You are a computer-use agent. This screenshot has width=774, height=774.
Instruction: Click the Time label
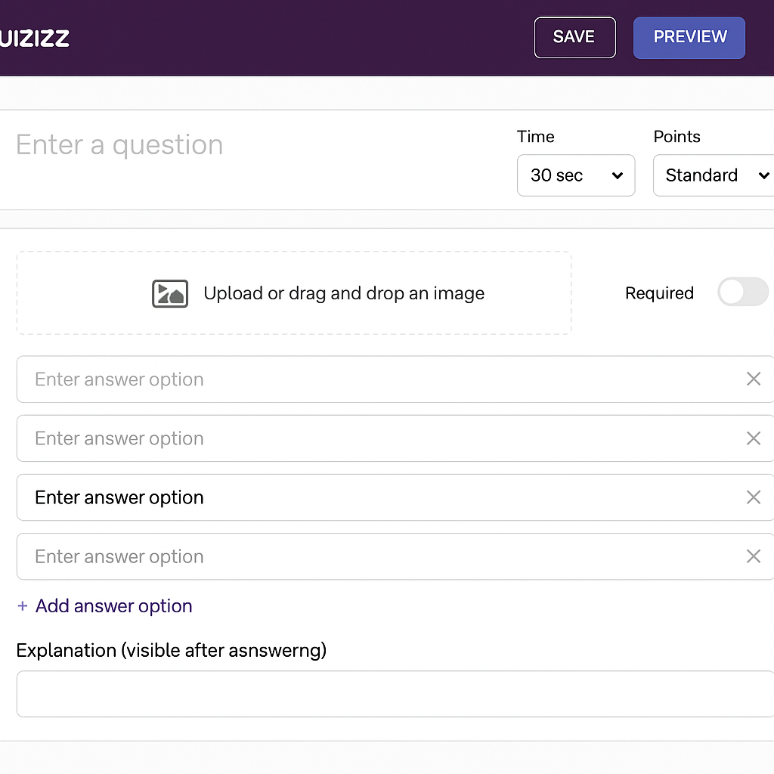tap(535, 137)
